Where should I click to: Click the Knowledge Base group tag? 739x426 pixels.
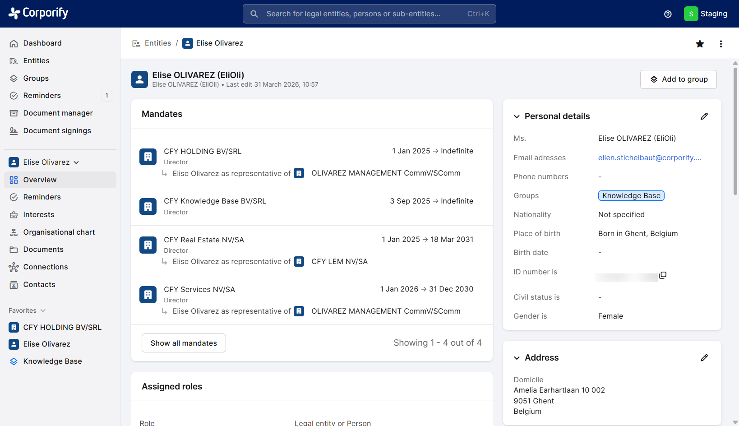tap(631, 196)
